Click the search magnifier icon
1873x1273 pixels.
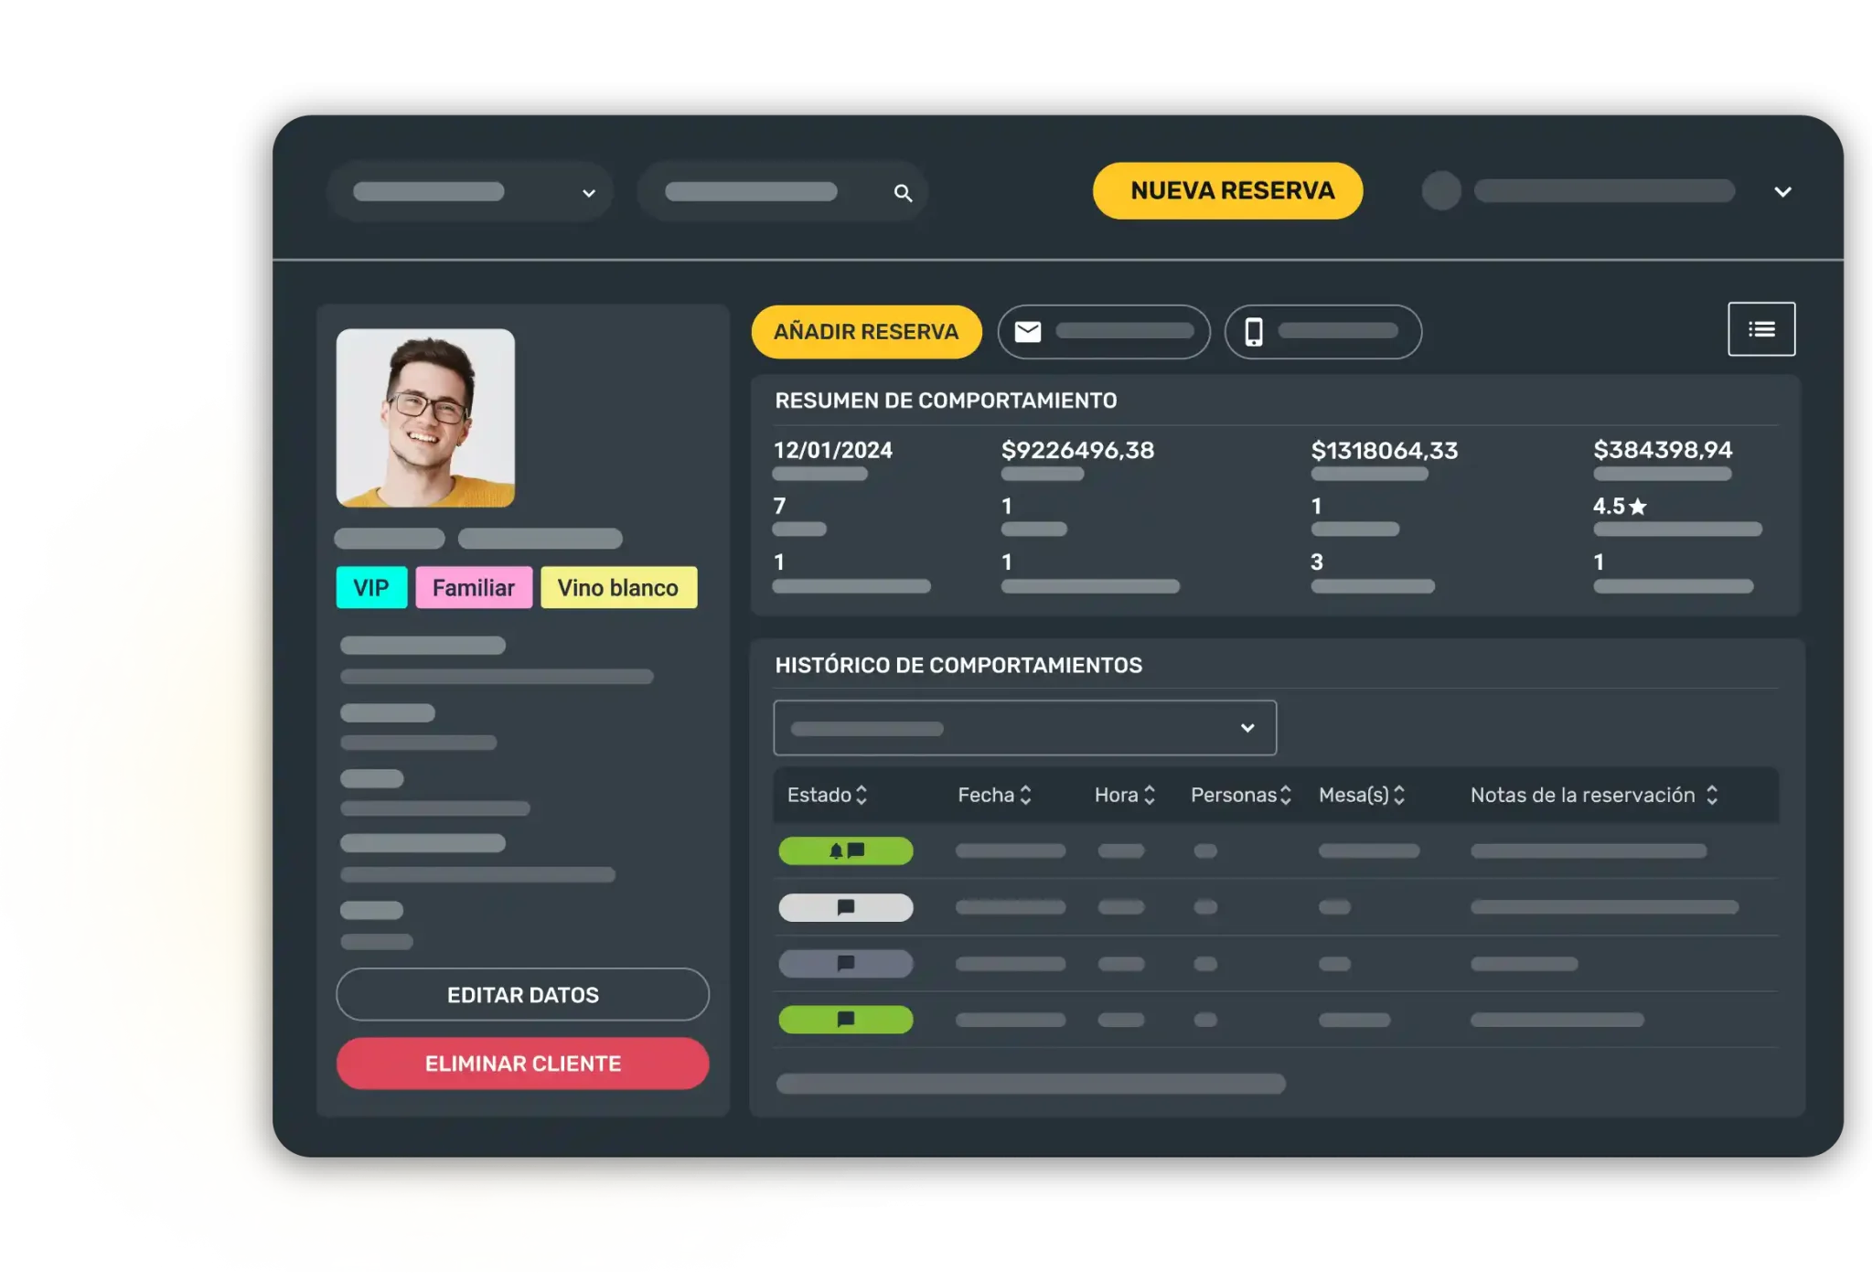[903, 193]
